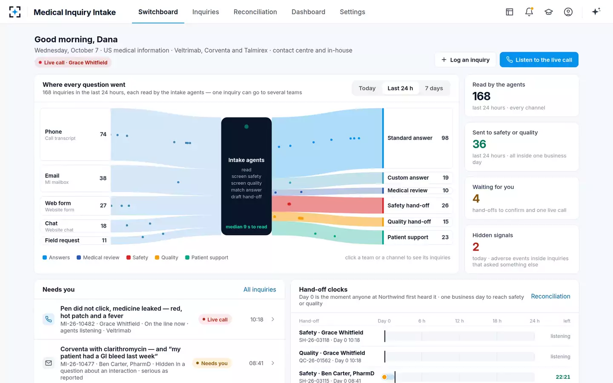This screenshot has width=613, height=383.
Task: Open the sparkle AI assistant icon
Action: click(596, 11)
